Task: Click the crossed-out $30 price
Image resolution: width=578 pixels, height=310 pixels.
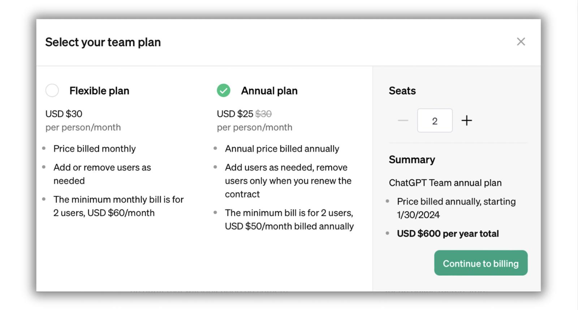Action: tap(263, 114)
